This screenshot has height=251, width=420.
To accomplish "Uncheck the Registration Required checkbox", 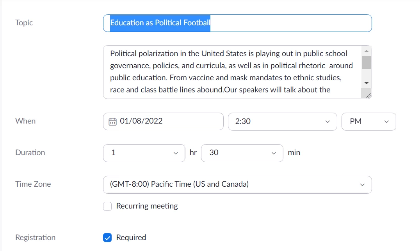I will pyautogui.click(x=107, y=238).
